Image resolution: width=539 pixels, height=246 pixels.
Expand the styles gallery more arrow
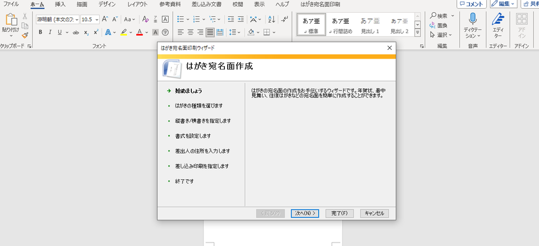coord(418,33)
